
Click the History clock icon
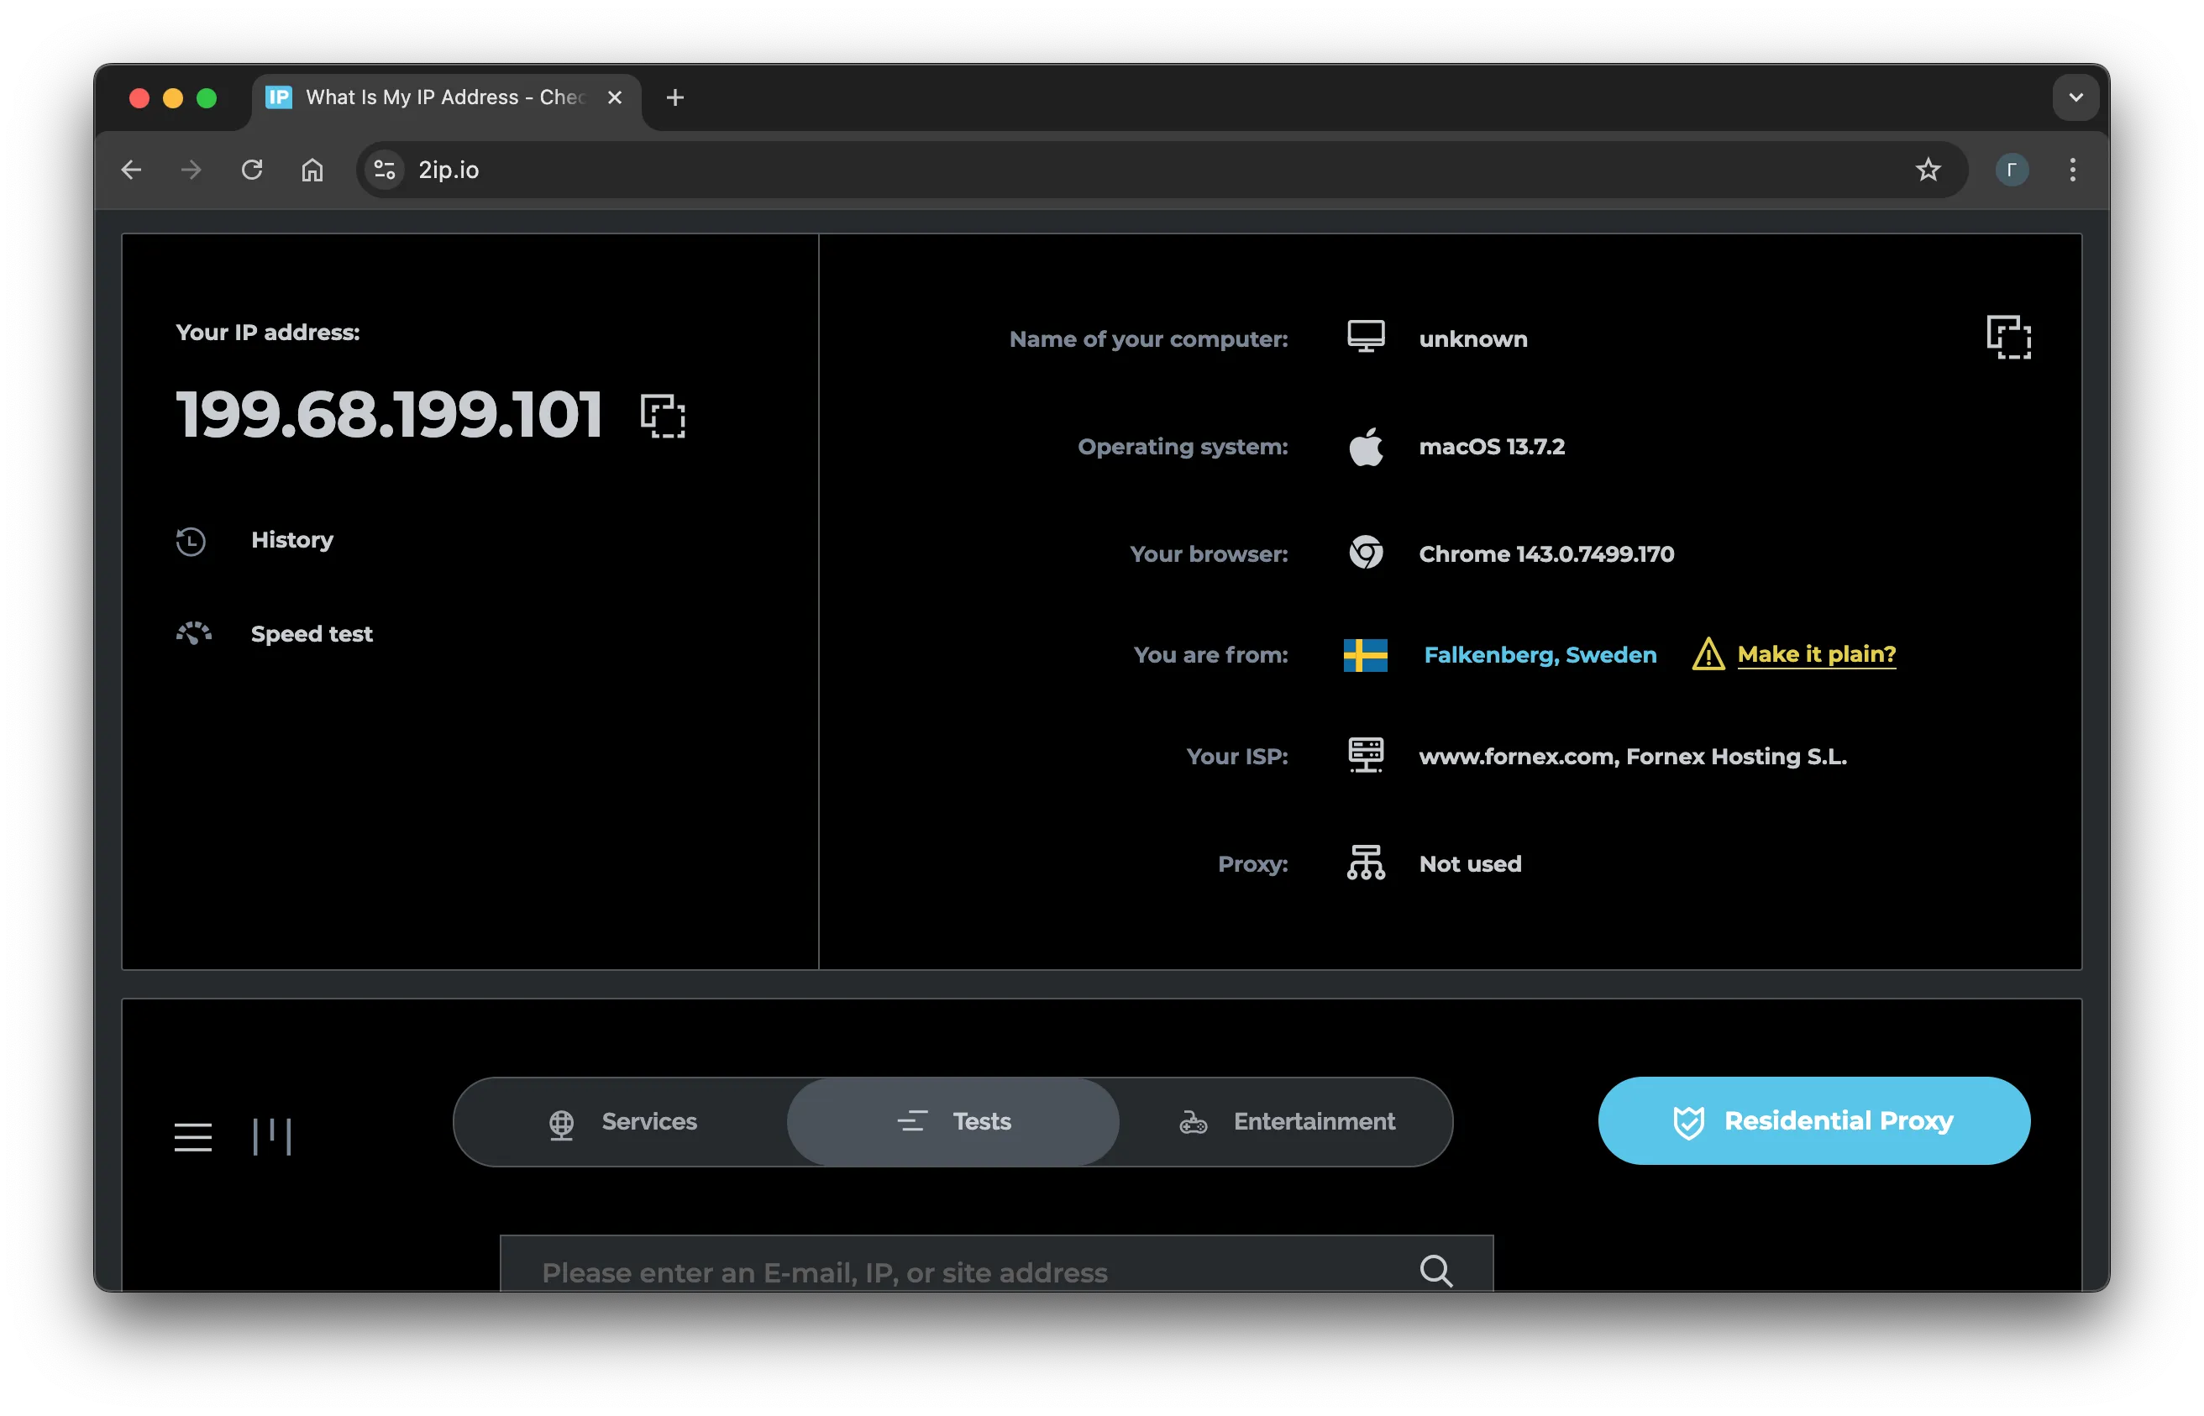pos(192,541)
